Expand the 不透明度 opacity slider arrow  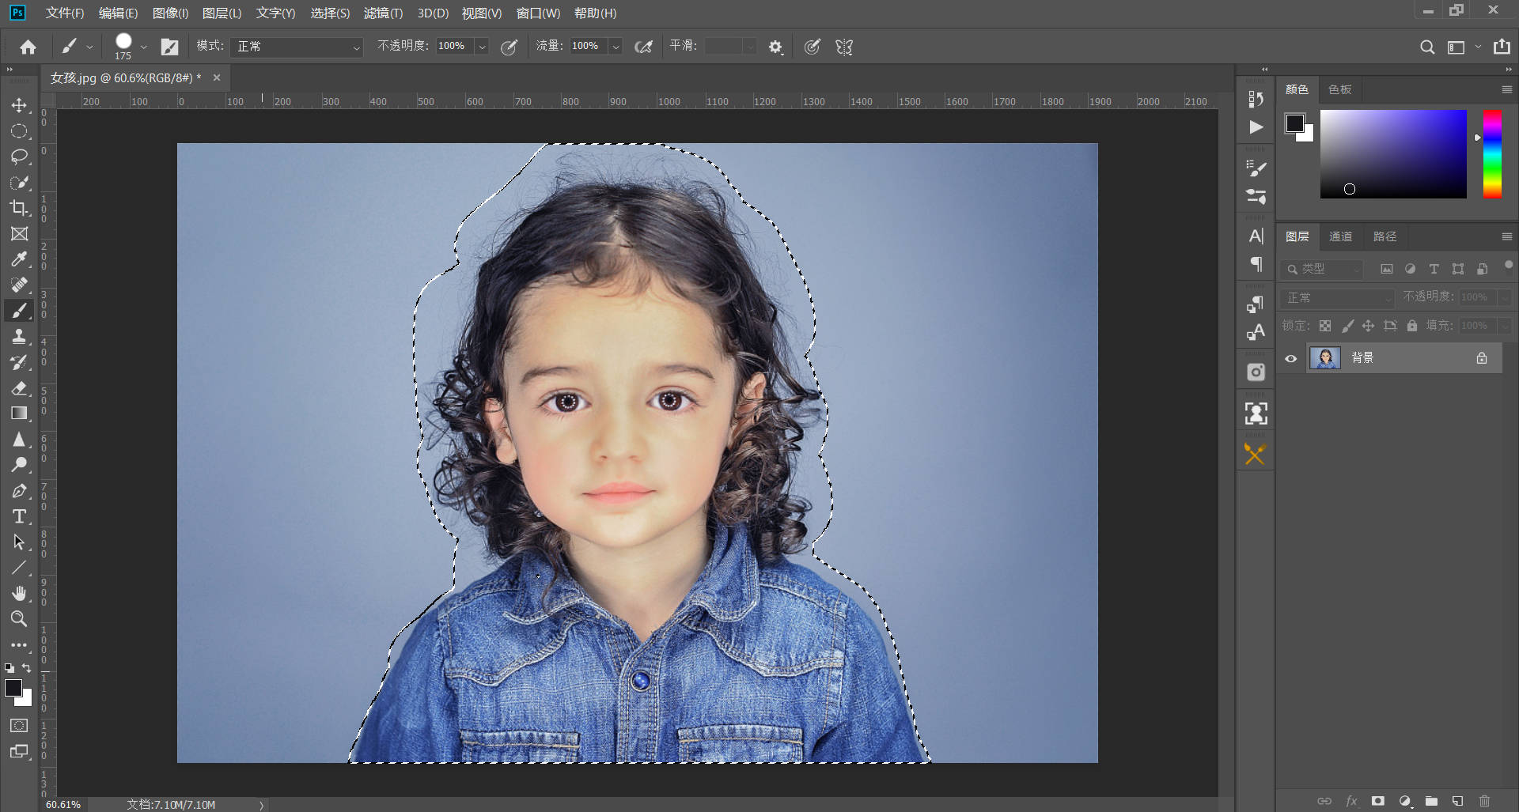tap(482, 47)
